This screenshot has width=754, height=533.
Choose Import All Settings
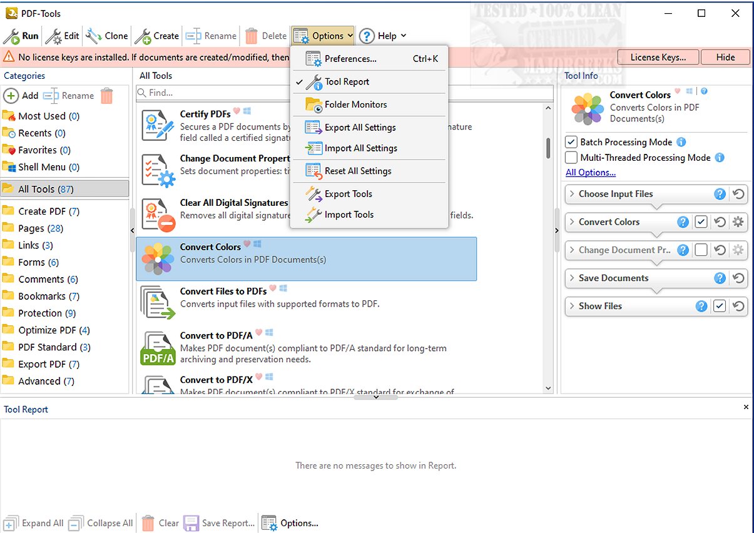pyautogui.click(x=369, y=148)
